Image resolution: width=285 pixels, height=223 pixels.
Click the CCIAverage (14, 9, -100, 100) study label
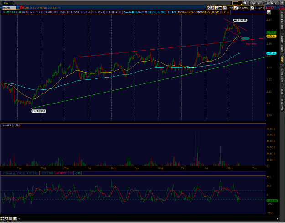click(20, 173)
